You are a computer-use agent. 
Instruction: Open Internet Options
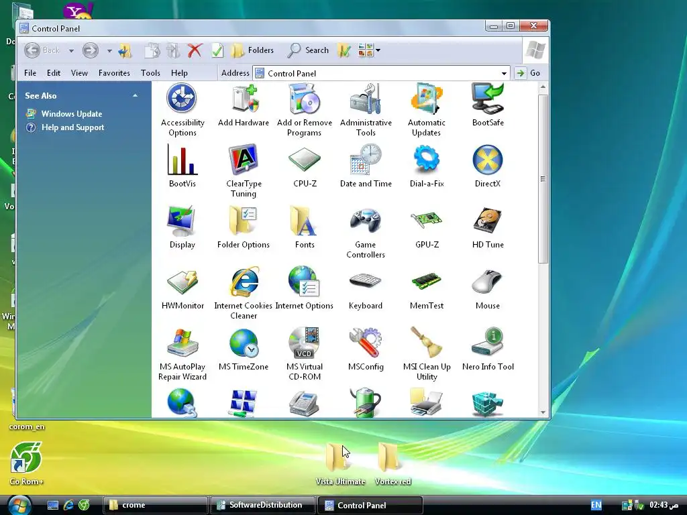(x=305, y=288)
